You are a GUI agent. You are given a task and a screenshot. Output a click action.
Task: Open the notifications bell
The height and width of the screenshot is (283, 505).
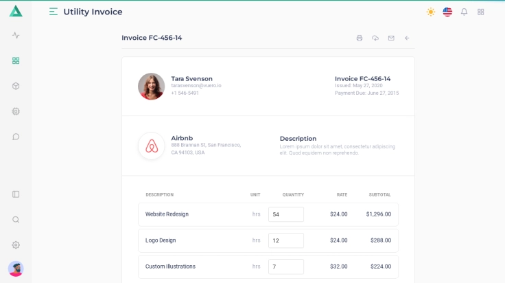[464, 12]
